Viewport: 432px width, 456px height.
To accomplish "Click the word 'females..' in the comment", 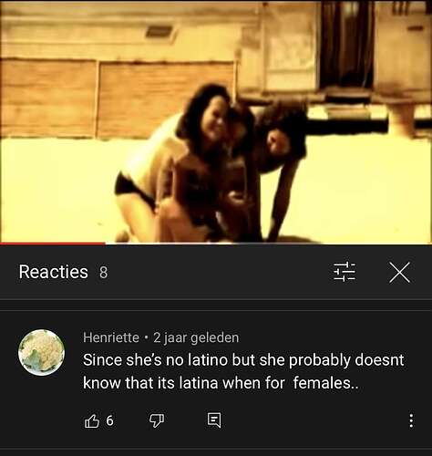I will point(325,383).
